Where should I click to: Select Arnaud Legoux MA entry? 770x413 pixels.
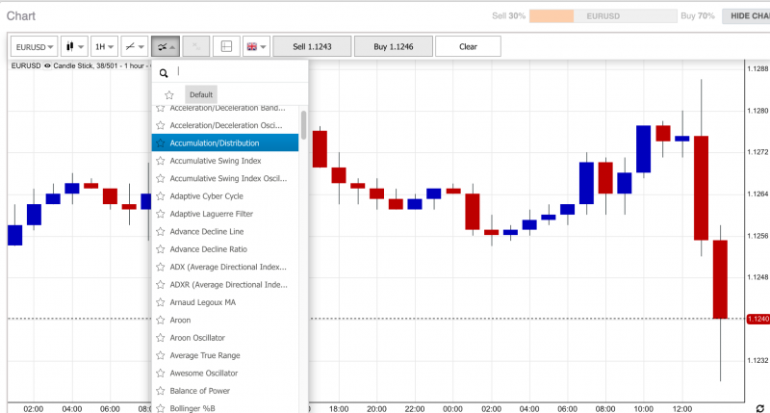coord(225,302)
